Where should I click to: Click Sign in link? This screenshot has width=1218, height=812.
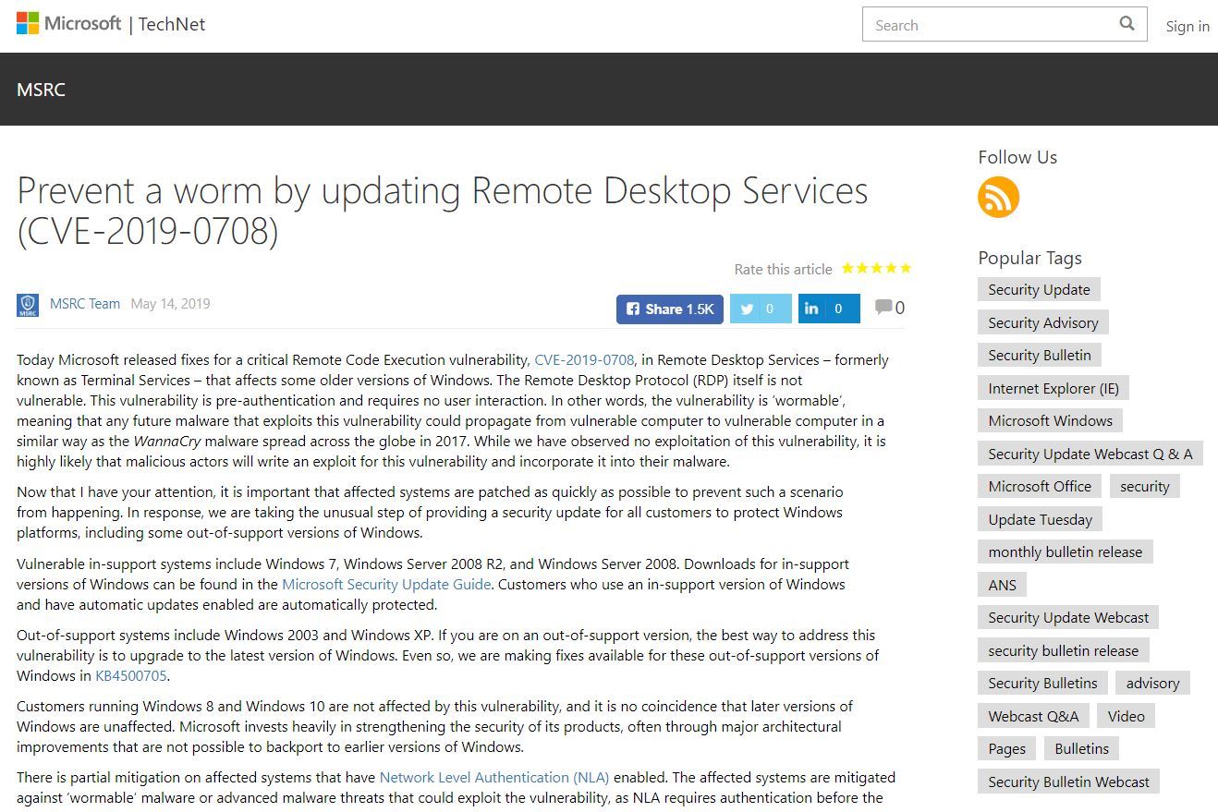click(x=1188, y=26)
